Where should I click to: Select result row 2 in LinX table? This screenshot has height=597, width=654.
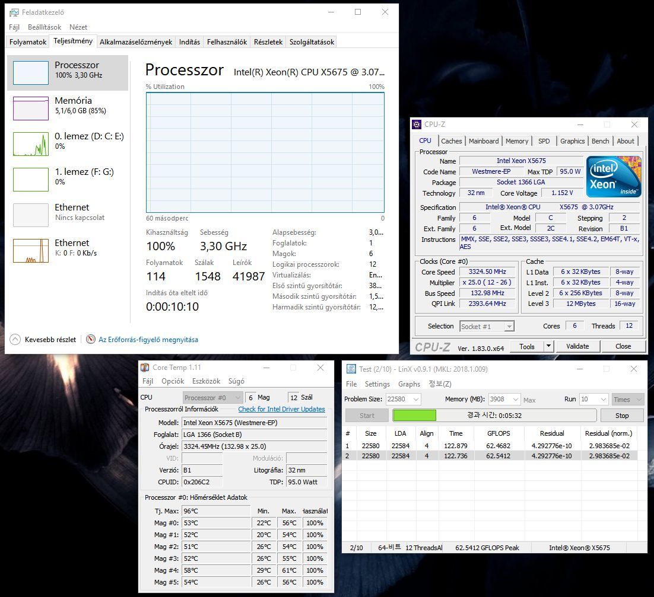(x=490, y=456)
